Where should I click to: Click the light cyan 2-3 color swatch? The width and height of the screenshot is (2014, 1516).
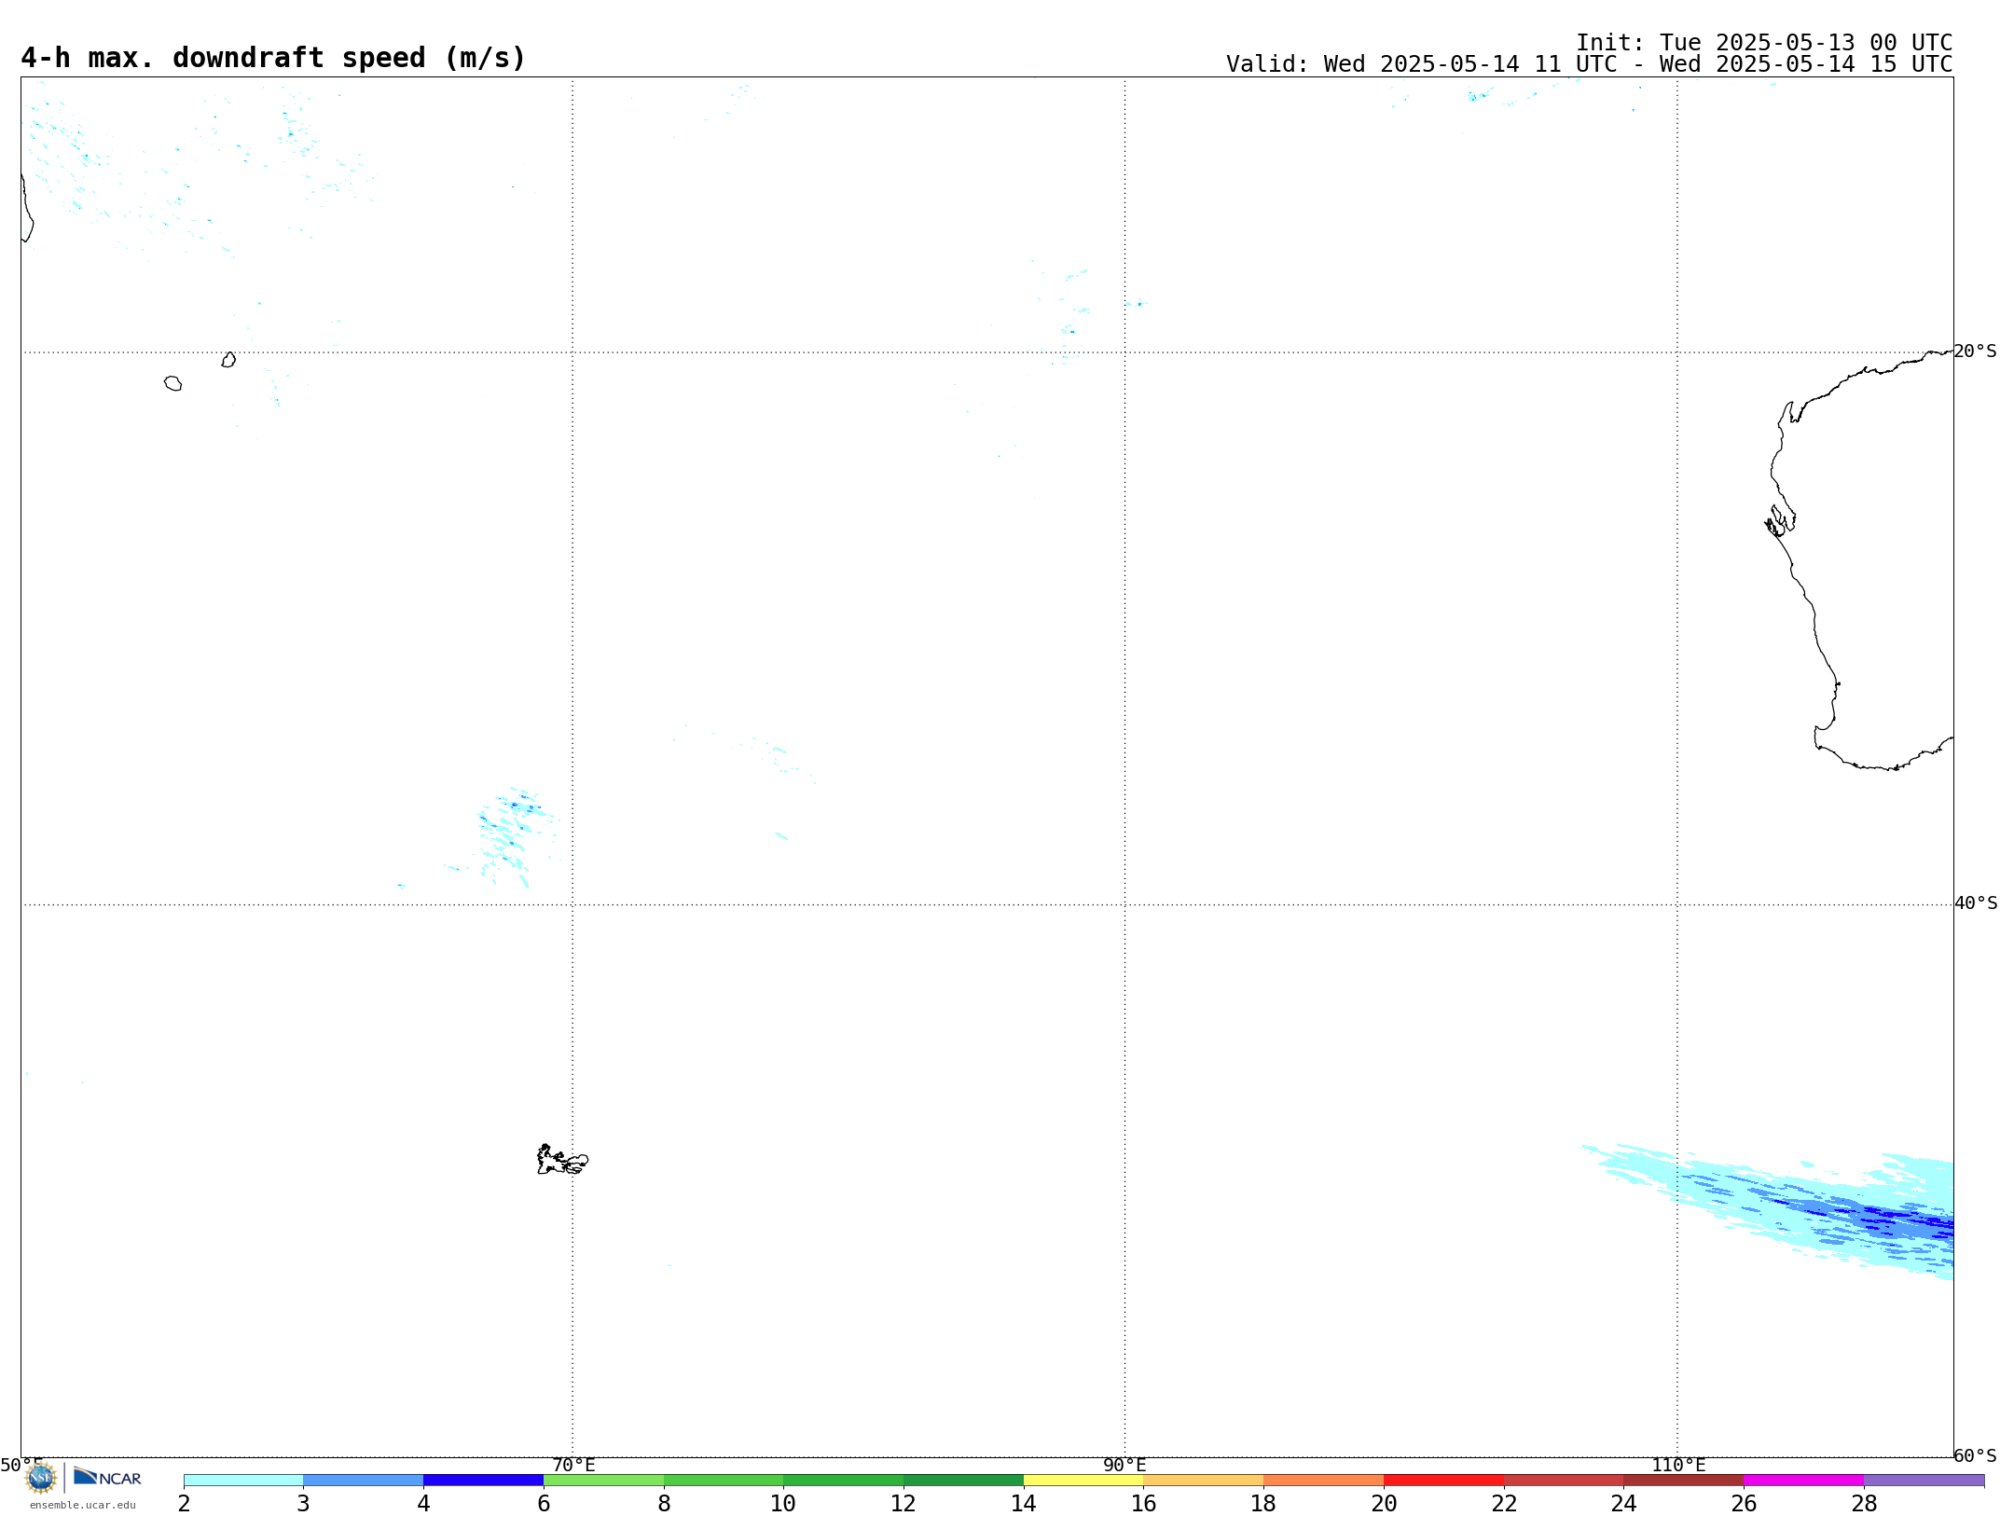click(243, 1480)
